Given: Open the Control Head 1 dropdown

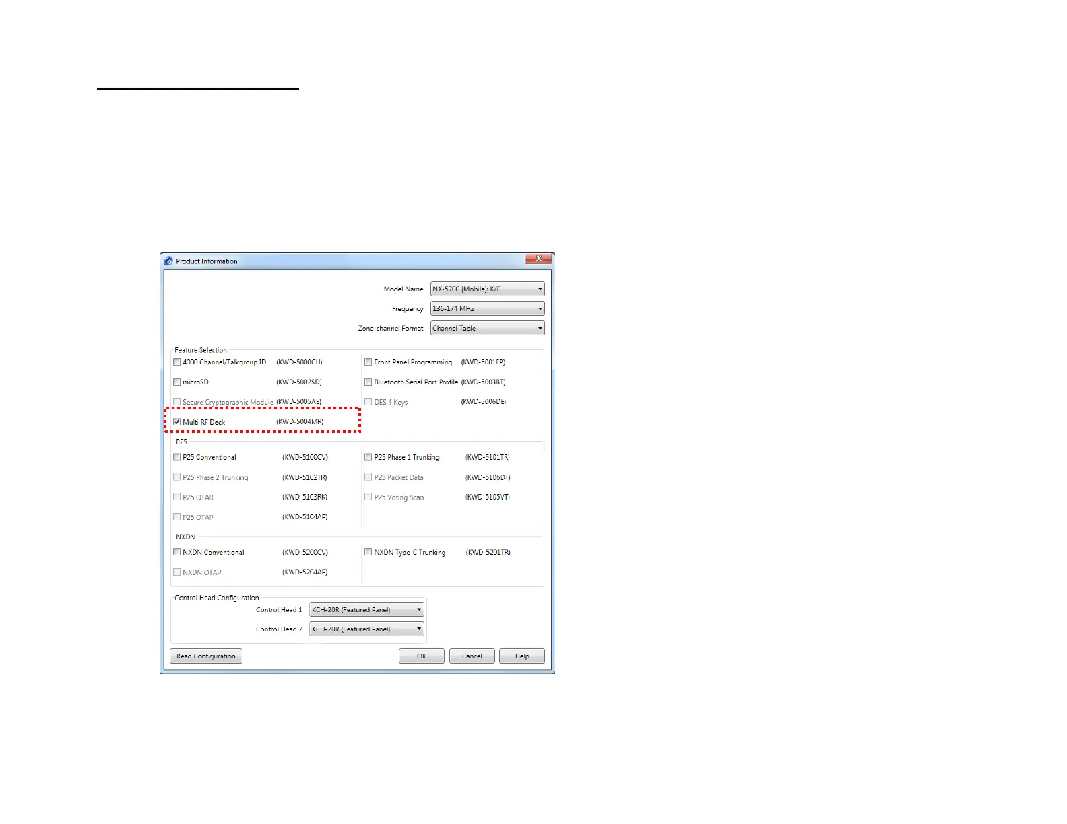Looking at the screenshot, I should (x=366, y=610).
